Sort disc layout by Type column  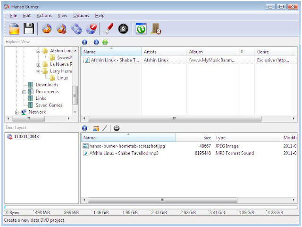coord(247,138)
